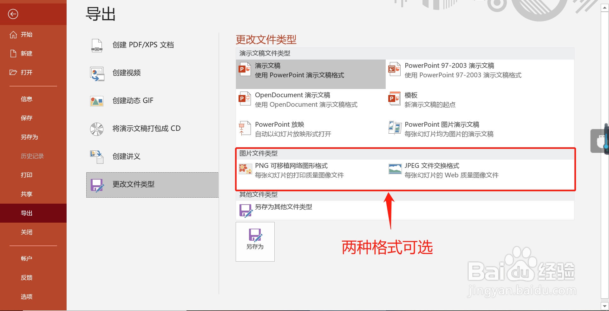Click the 另存为 button
The image size is (609, 311).
point(255,242)
